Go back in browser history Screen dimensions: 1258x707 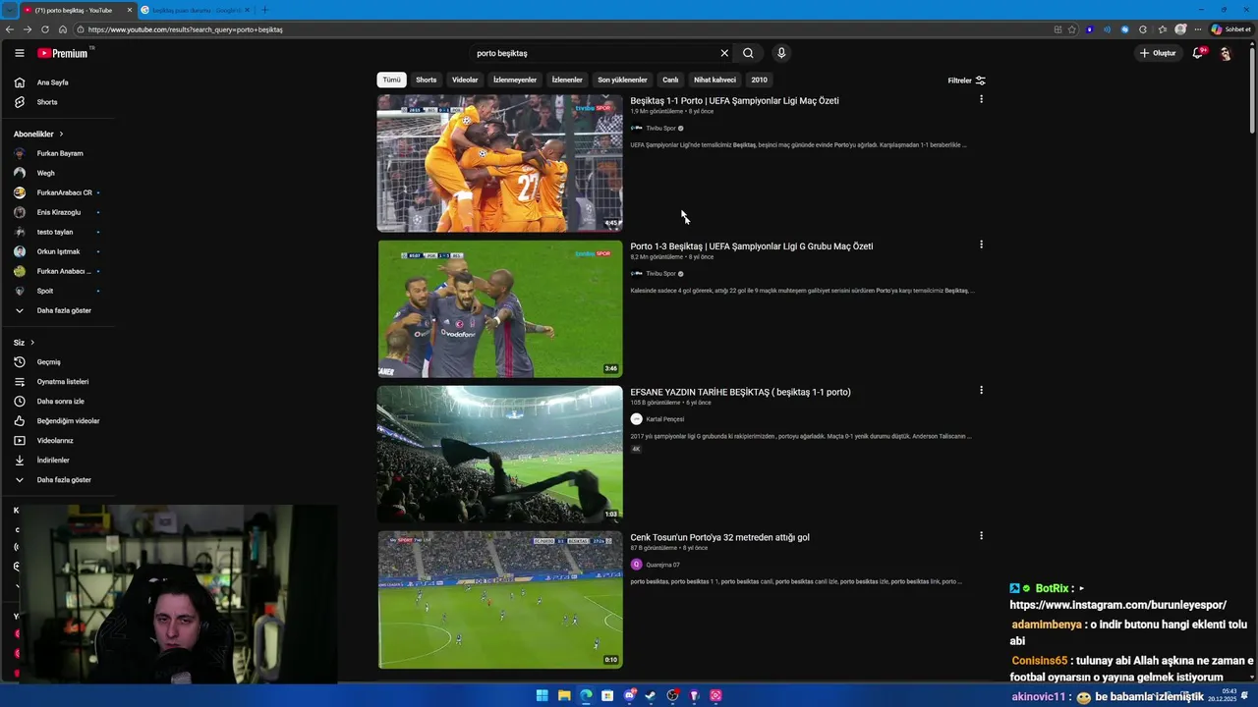pos(10,29)
